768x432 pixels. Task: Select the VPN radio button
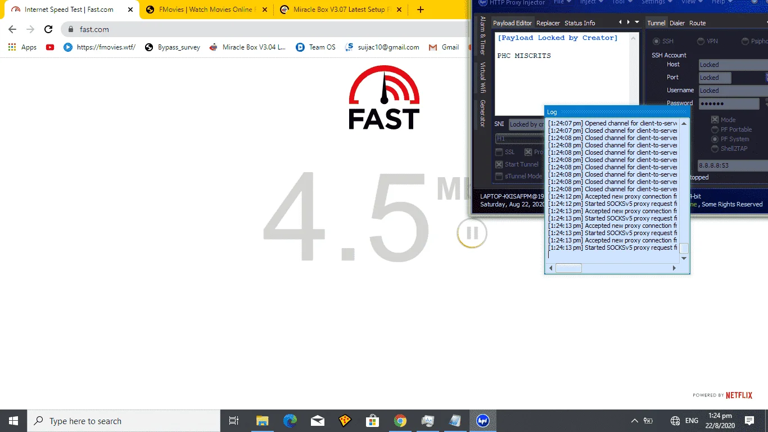pyautogui.click(x=701, y=42)
